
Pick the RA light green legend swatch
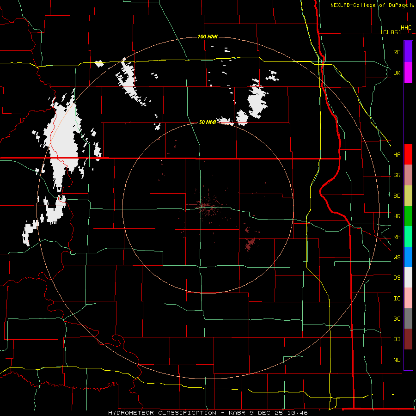tap(408, 237)
